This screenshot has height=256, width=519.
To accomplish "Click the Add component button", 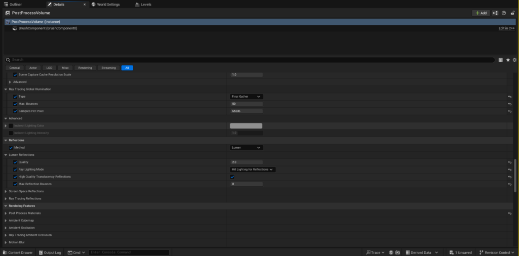I will click(481, 13).
